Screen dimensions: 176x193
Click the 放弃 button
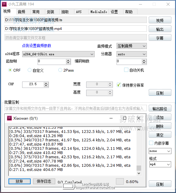coord(19,181)
